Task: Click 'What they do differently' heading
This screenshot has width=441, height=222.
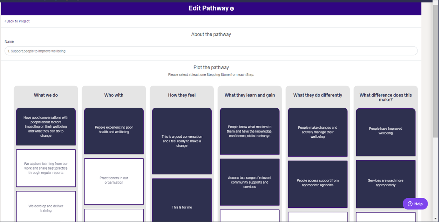Action: point(318,95)
